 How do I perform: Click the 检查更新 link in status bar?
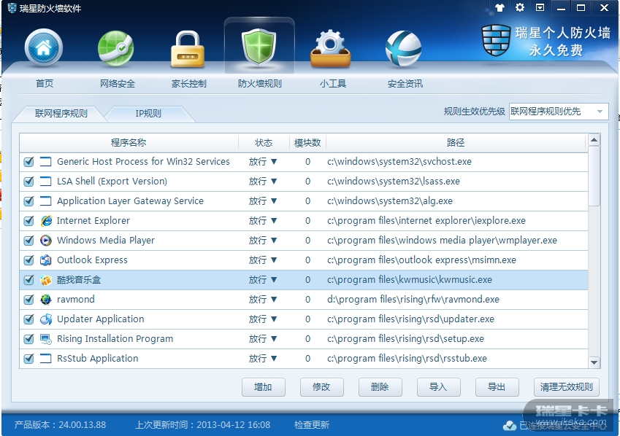[x=312, y=425]
